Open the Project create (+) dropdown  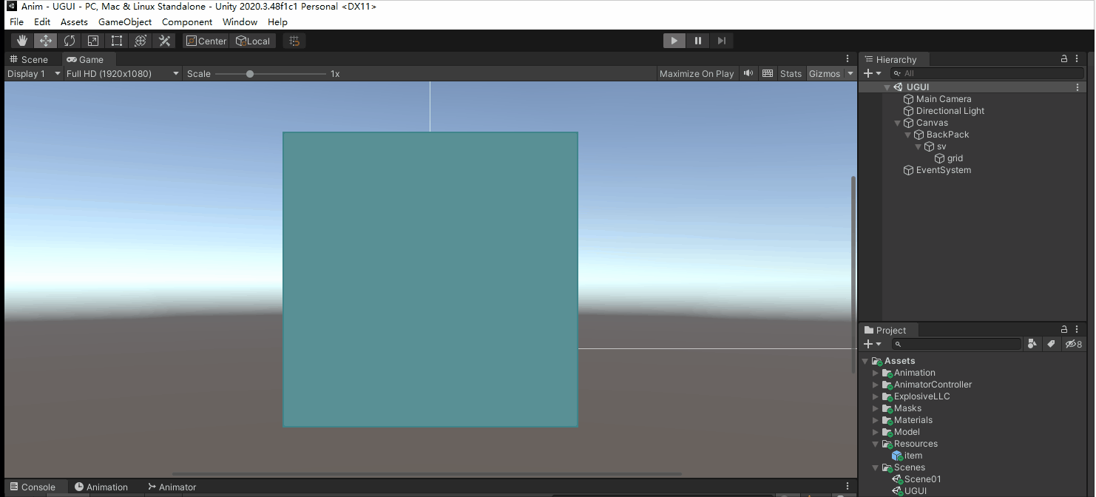tap(873, 344)
